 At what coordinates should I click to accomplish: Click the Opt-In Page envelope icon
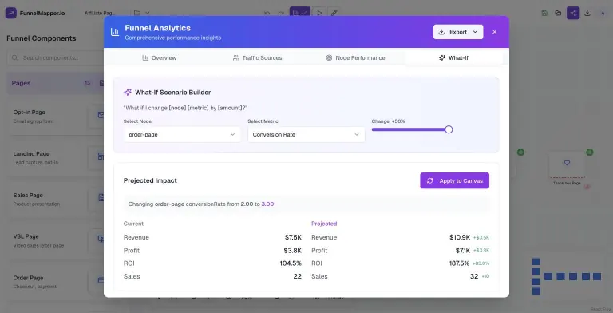(x=101, y=115)
